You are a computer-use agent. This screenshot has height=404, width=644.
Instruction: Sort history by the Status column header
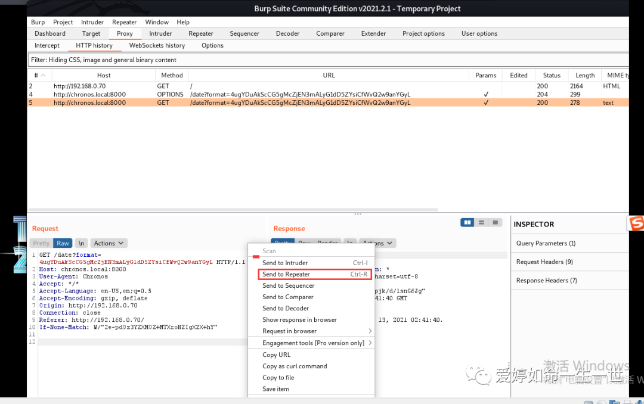pyautogui.click(x=552, y=75)
